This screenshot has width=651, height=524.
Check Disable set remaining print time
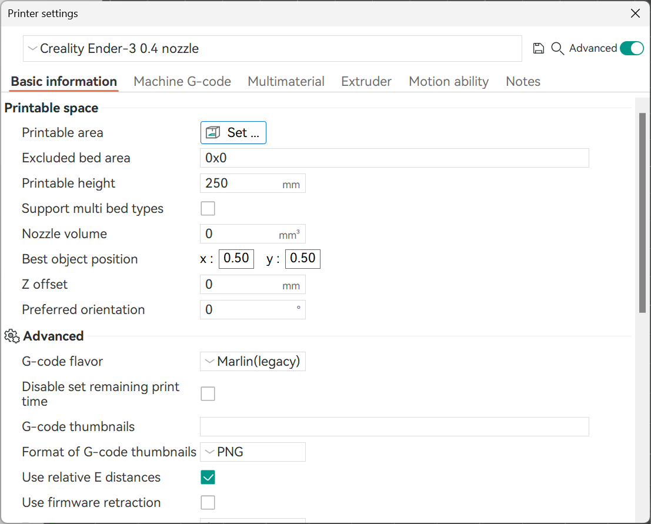[x=208, y=393]
